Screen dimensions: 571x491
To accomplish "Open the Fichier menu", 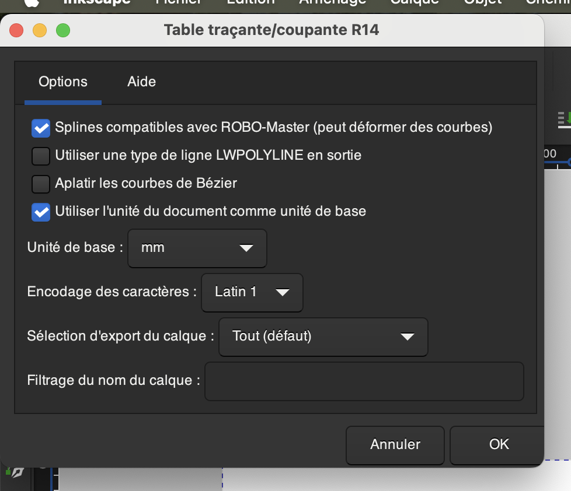I will pyautogui.click(x=179, y=2).
